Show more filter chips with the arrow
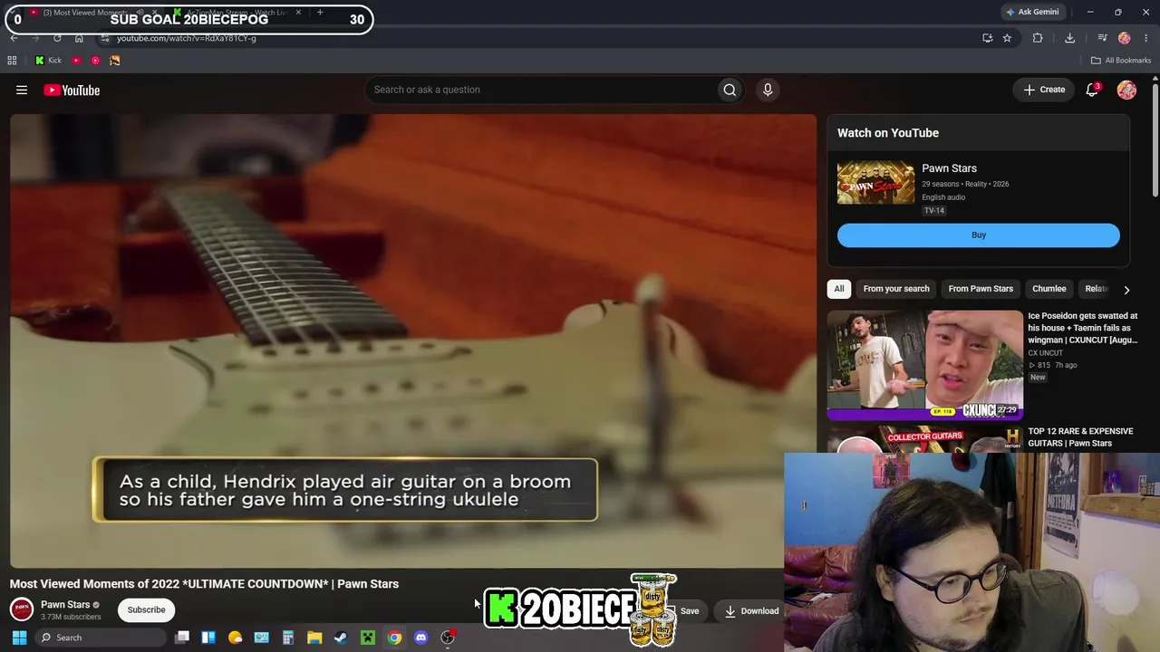This screenshot has height=652, width=1160. [1126, 290]
